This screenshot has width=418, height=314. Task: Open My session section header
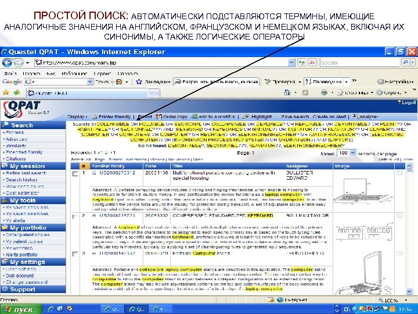33,166
